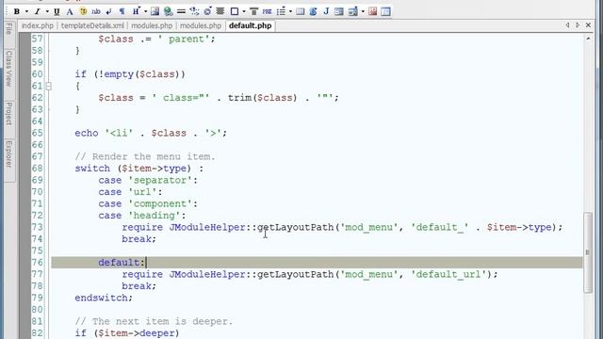Screen dimensions: 603x339
Task: Switch to the index.php tab
Action: [x=38, y=25]
